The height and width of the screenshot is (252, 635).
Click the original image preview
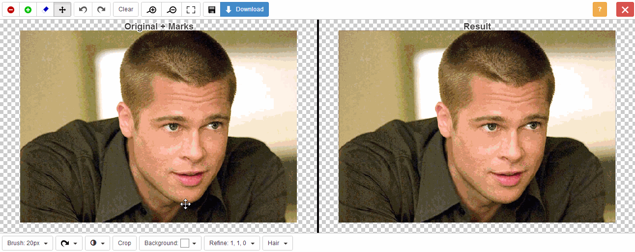click(158, 127)
